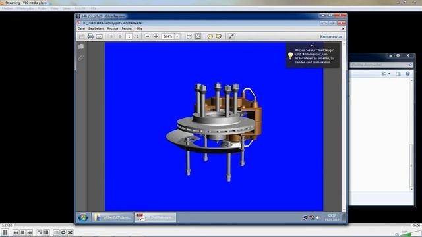Image resolution: width=422 pixels, height=237 pixels.
Task: Open the Hilfe menu
Action: [x=139, y=28]
